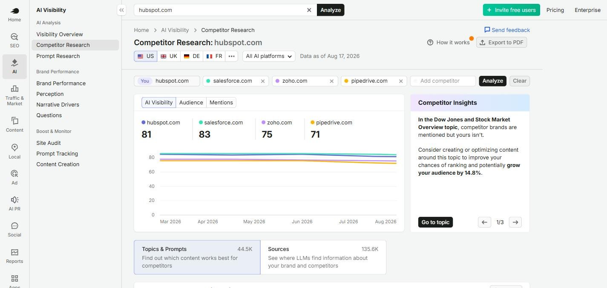Screen dimensions: 607x288
Task: Click the Home breadcrumb link
Action: pos(141,30)
